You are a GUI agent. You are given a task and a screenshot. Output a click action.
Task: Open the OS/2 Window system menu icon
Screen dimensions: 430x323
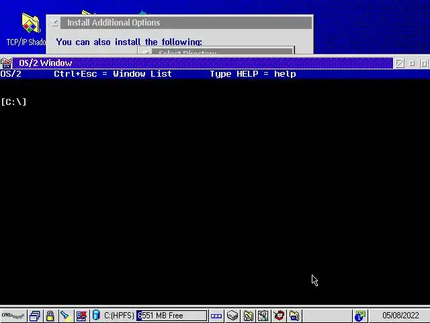tap(6, 63)
